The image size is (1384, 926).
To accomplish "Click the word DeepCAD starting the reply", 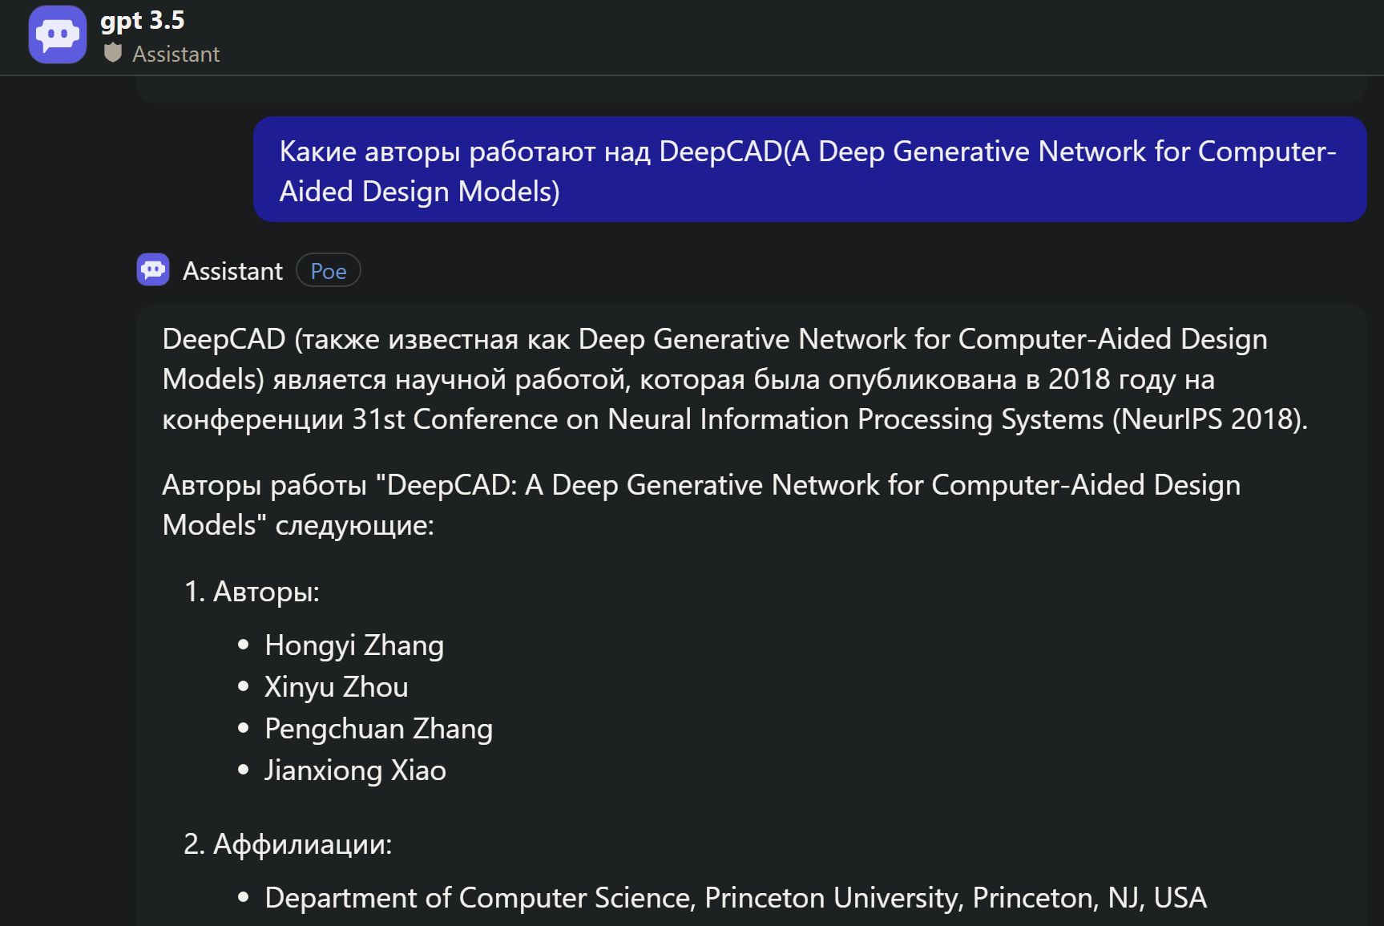I will tap(224, 339).
